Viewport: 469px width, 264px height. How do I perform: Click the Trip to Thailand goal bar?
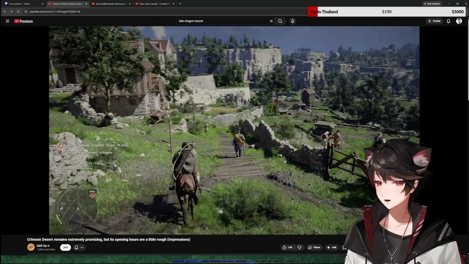click(387, 12)
